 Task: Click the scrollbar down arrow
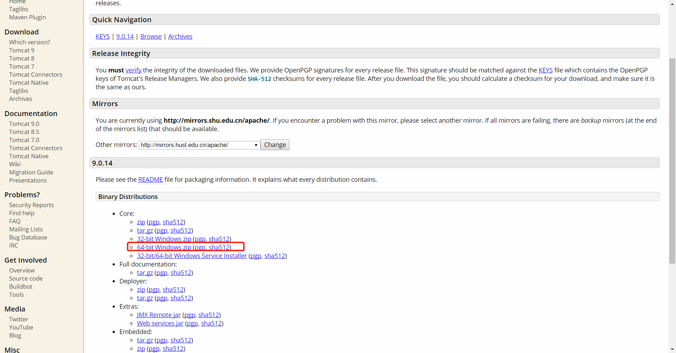[x=672, y=349]
